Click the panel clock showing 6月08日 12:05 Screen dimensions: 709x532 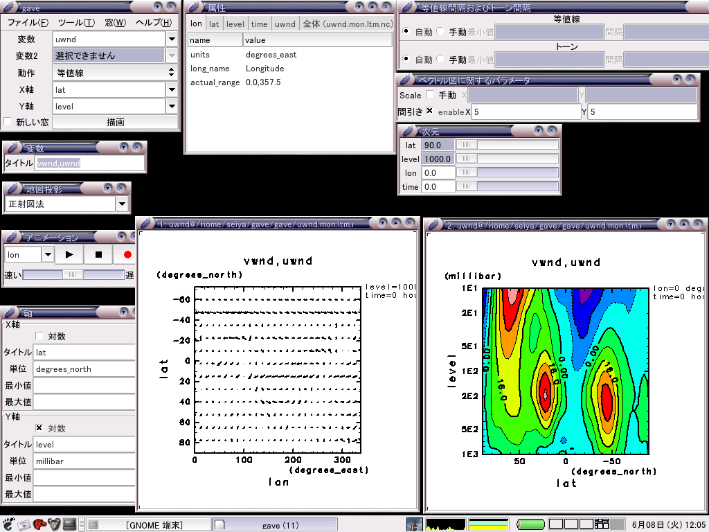tap(669, 525)
